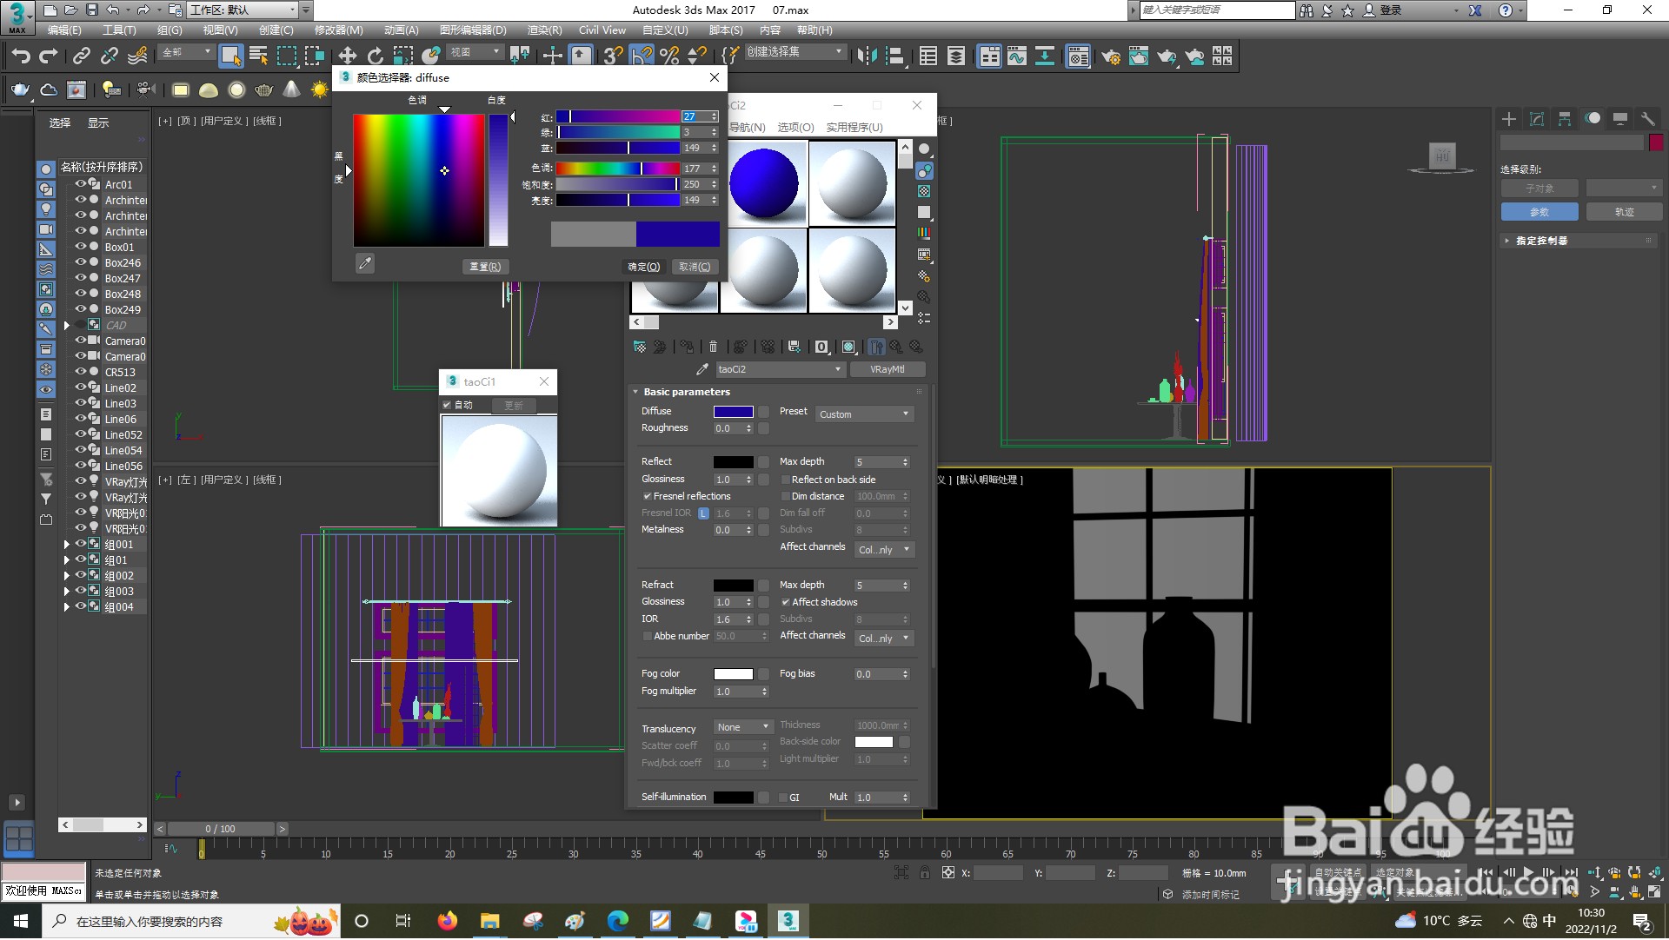The image size is (1669, 940).
Task: Open the taoCi2 material name dropdown
Action: [780, 369]
